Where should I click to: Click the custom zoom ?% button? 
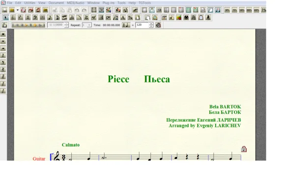tap(263, 10)
